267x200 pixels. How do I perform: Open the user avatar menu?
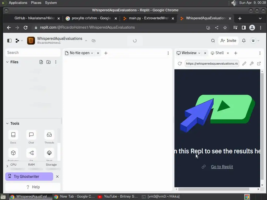click(x=255, y=41)
